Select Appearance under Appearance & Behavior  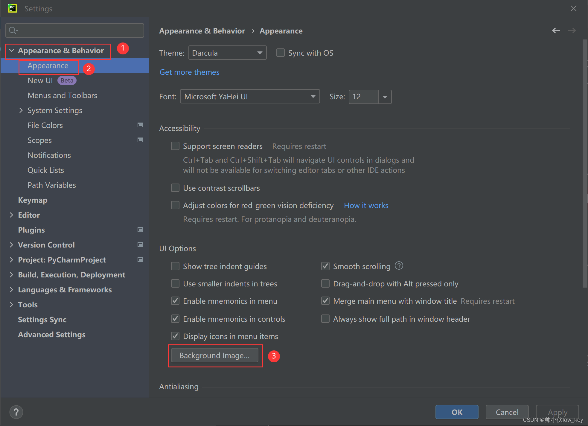(x=48, y=65)
